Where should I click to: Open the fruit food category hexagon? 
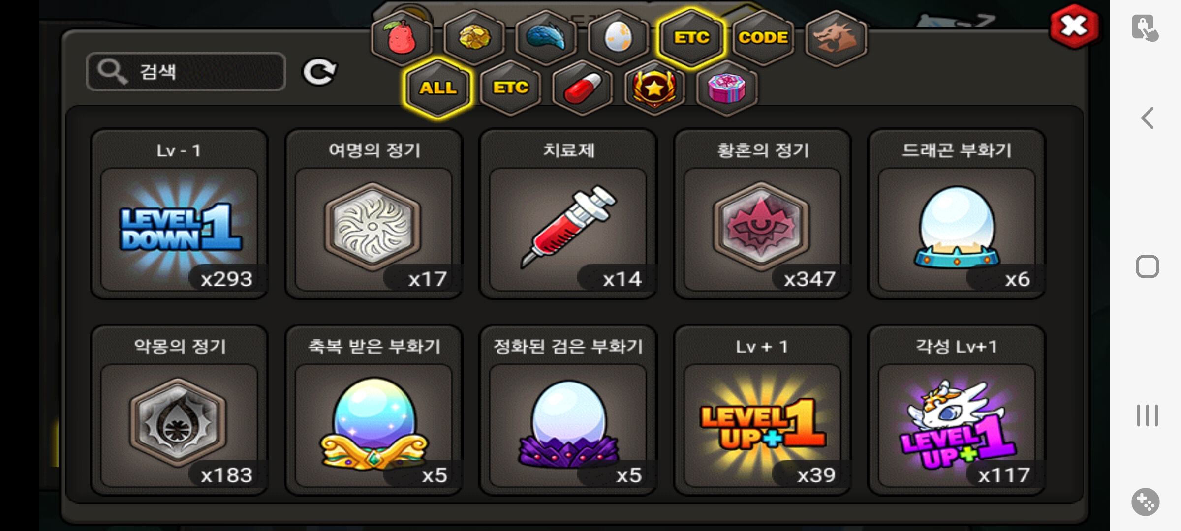[x=402, y=38]
